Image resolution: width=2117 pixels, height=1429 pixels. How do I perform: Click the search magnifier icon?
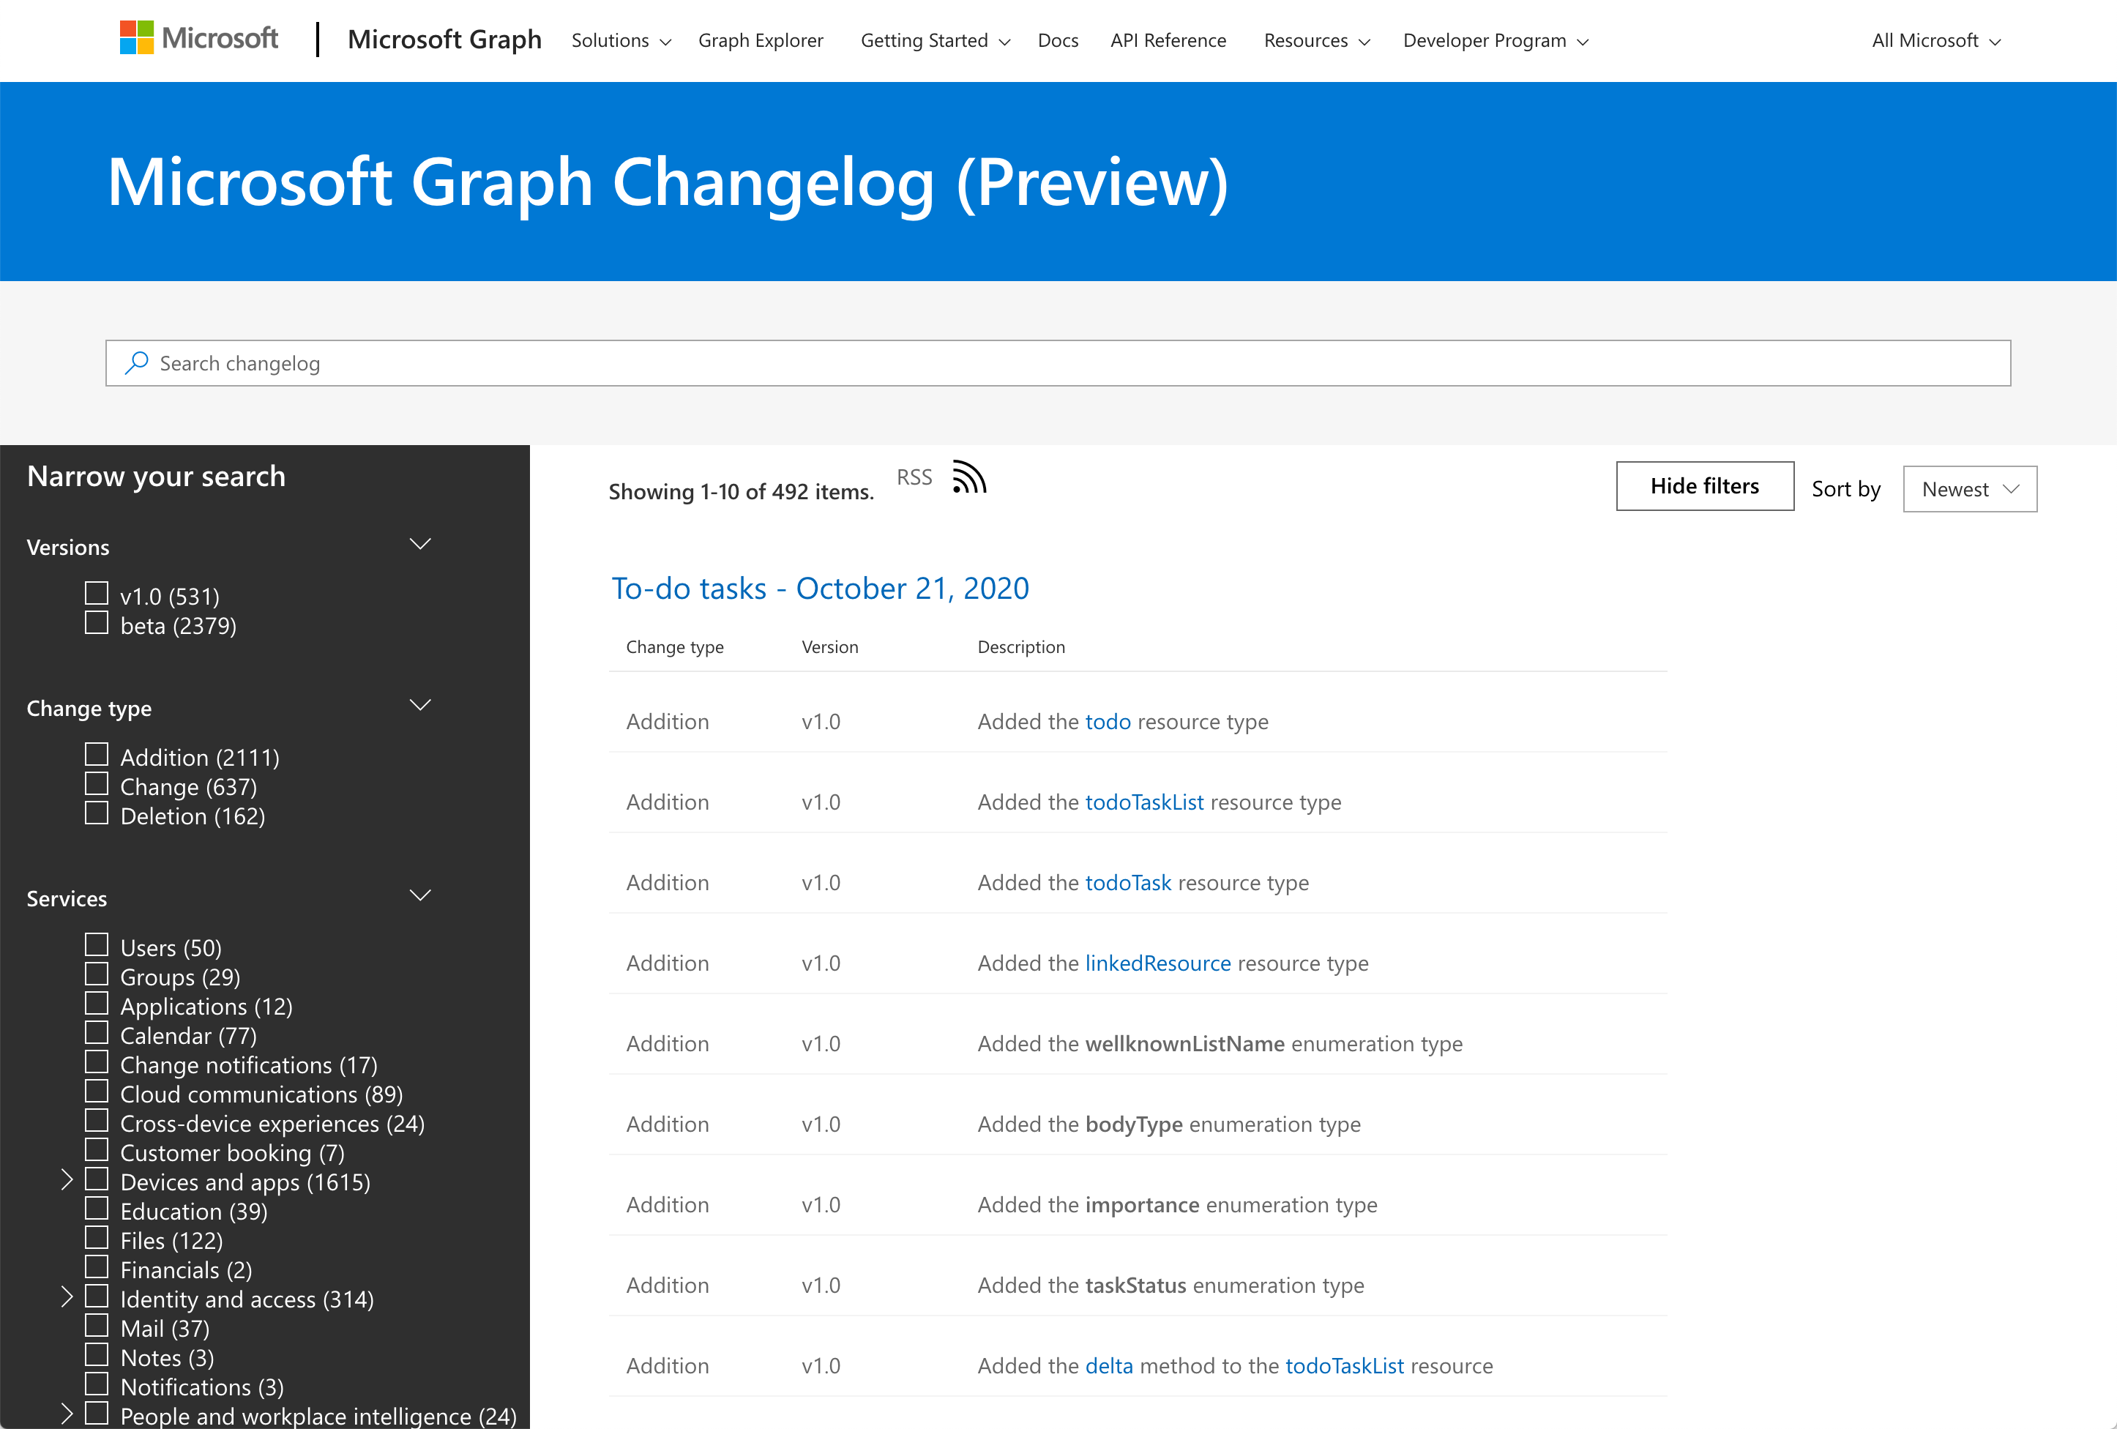(137, 362)
